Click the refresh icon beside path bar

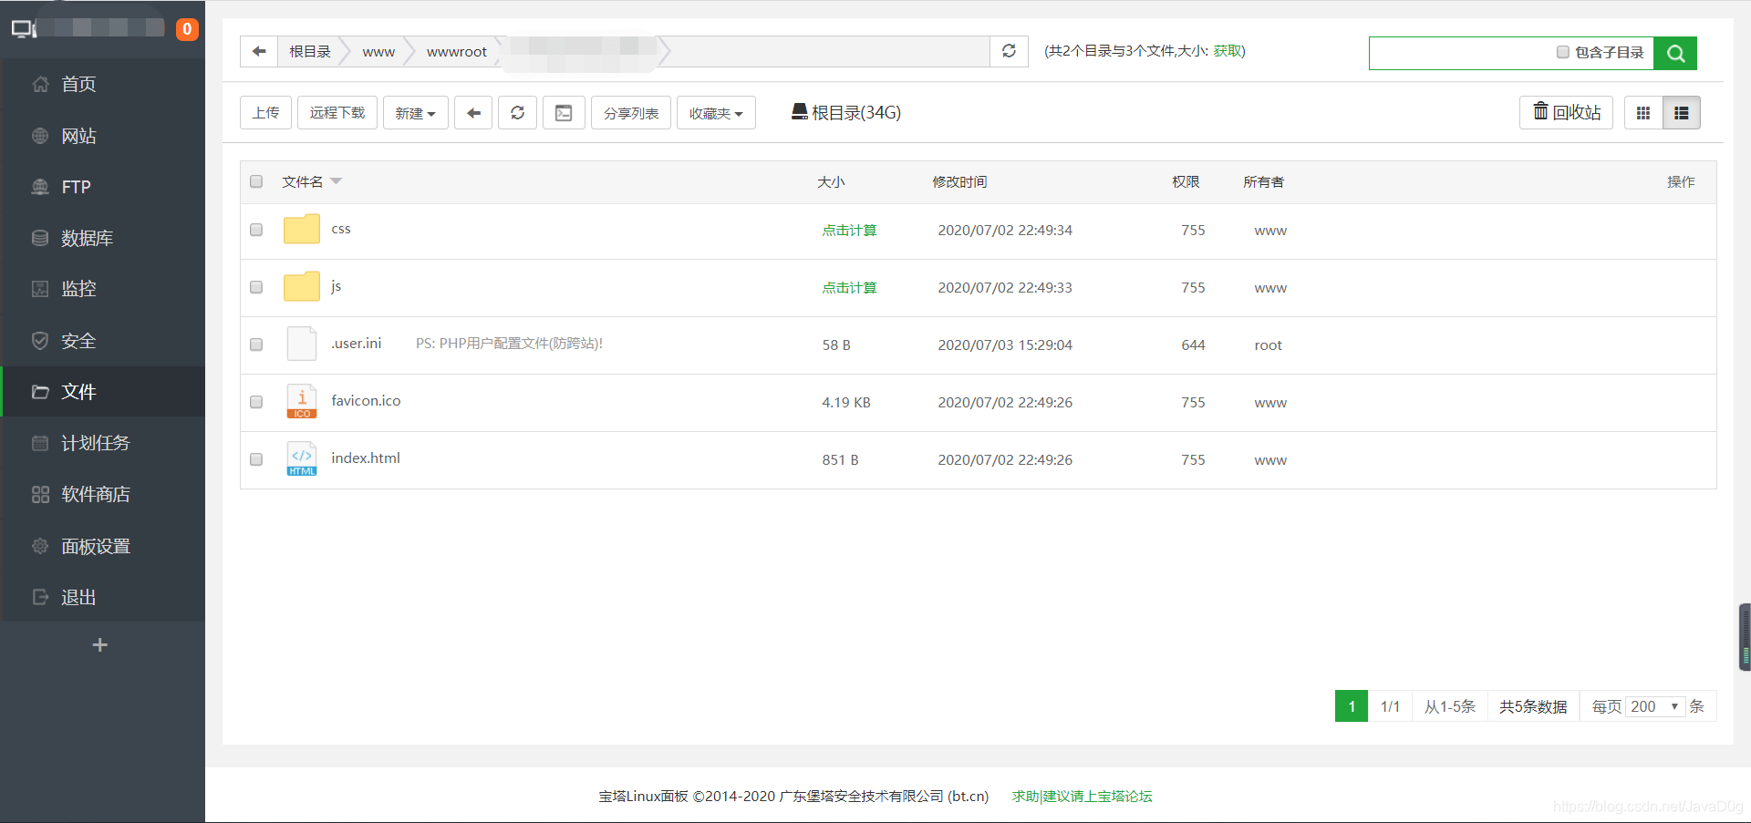pyautogui.click(x=1009, y=51)
